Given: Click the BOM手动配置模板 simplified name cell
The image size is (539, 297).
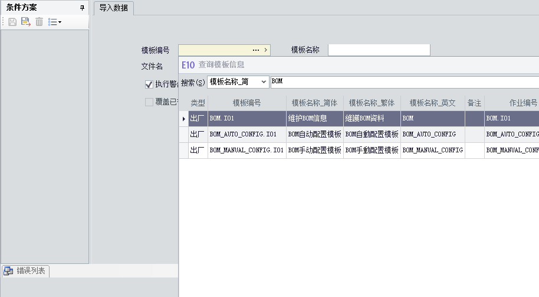Looking at the screenshot, I should click(314, 151).
